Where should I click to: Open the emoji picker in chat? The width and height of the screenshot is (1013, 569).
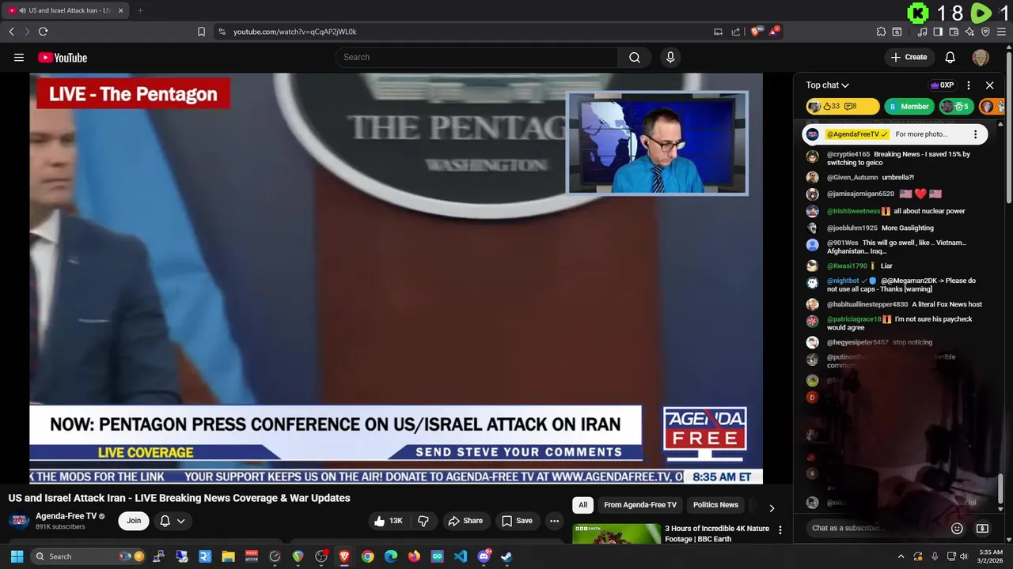coord(957,528)
